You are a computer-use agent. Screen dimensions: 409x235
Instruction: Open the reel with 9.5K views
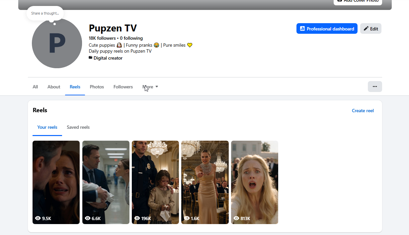(x=56, y=182)
